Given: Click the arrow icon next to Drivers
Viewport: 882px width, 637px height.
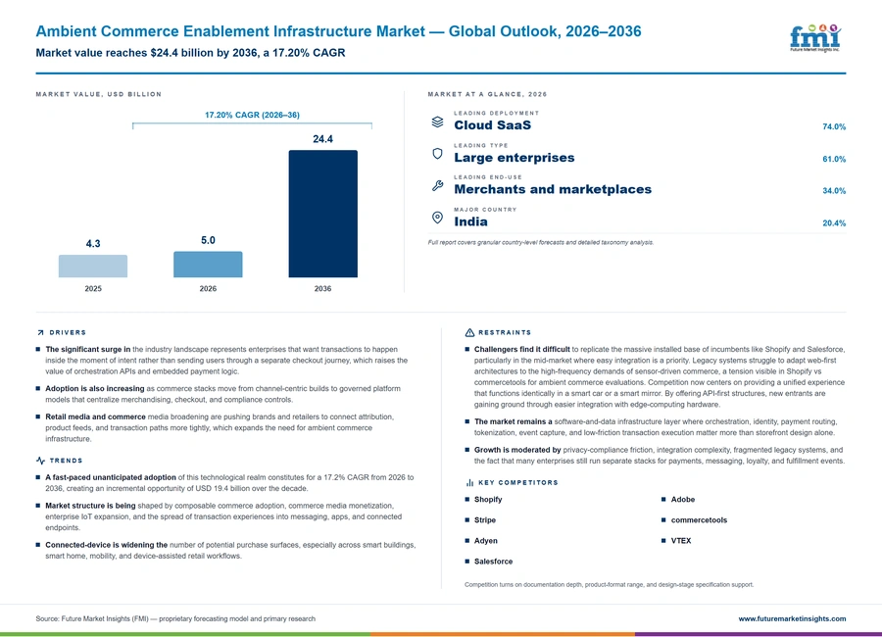Looking at the screenshot, I should click(x=40, y=332).
